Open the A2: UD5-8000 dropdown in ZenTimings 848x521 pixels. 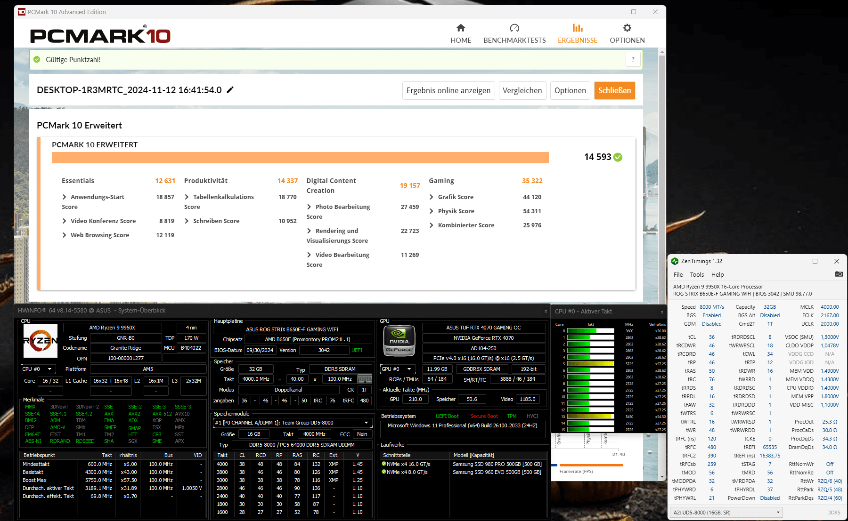(x=726, y=513)
